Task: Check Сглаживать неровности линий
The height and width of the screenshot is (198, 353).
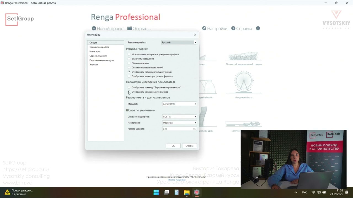Action: tap(129, 68)
